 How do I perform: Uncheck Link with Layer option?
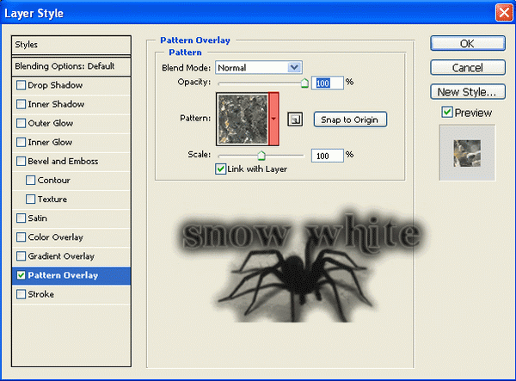coord(221,169)
